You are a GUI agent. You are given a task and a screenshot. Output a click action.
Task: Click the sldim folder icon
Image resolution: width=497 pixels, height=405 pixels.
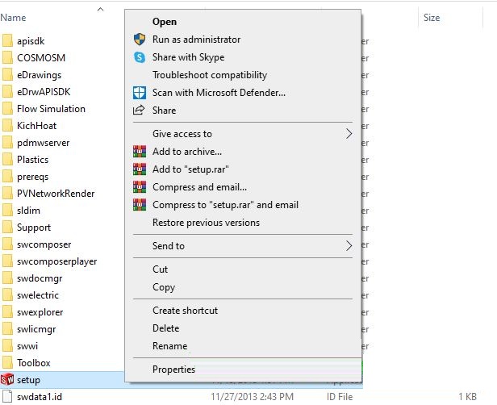[7, 211]
